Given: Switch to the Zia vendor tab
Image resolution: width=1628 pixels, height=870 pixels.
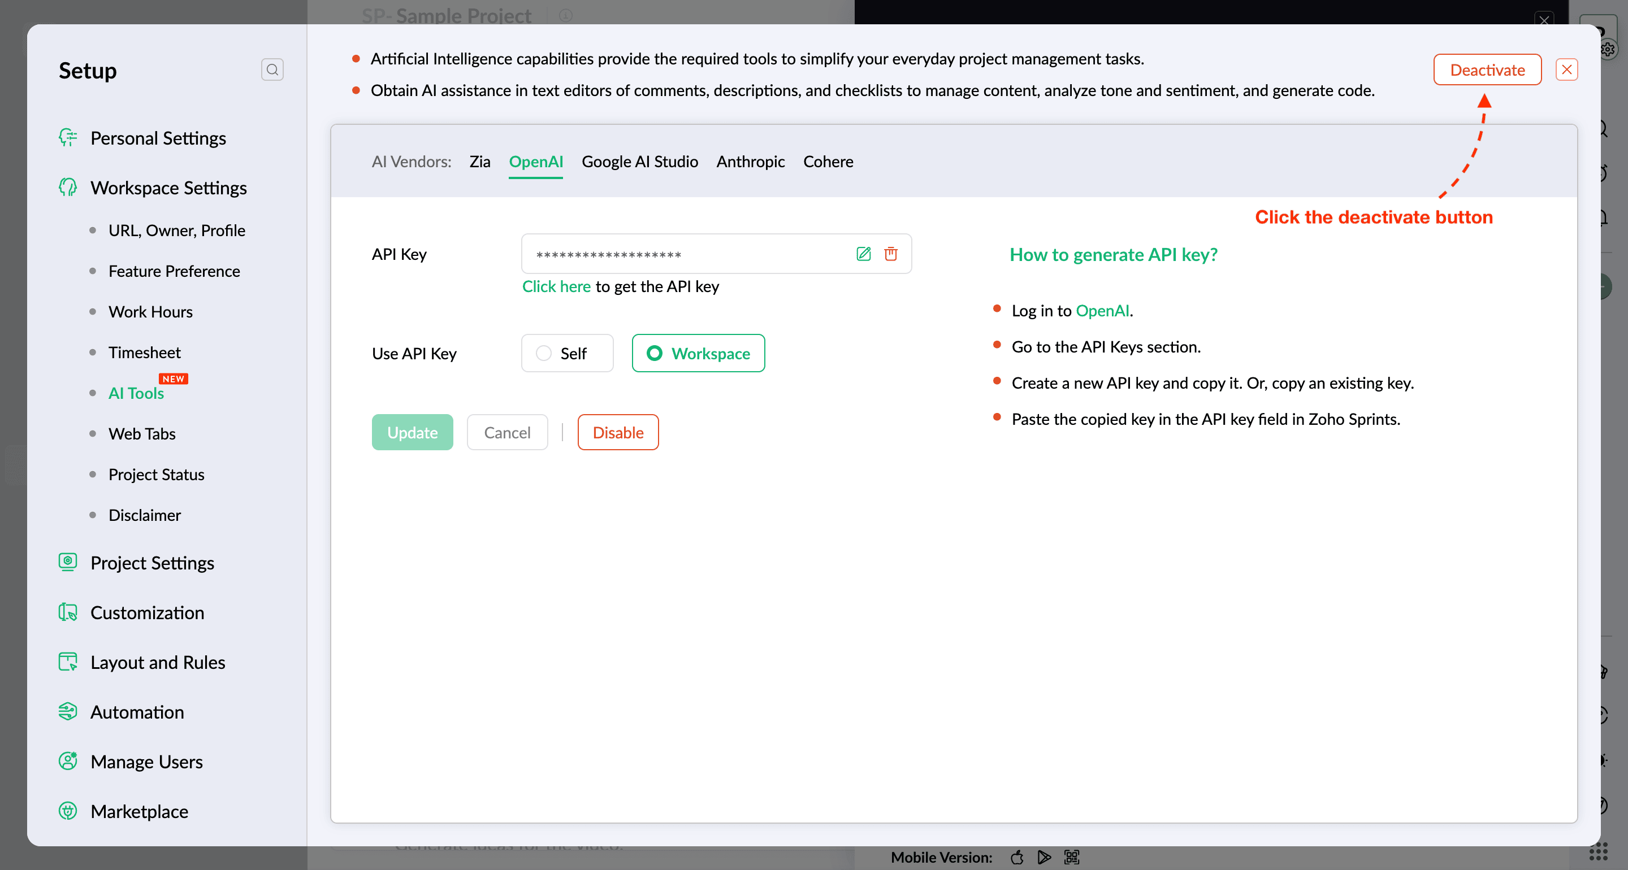Looking at the screenshot, I should click(x=480, y=162).
